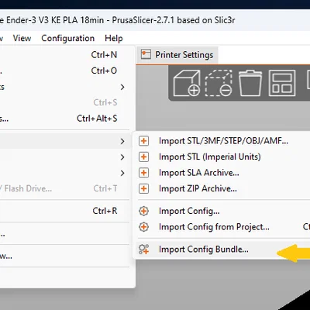This screenshot has height=310, width=310.
Task: Click the Printer Settings tab icon
Action: 146,54
